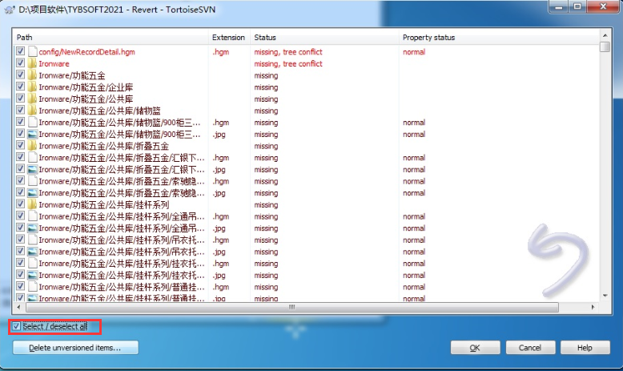Screen dimensions: 623x371
Task: Open the Help button
Action: (585, 348)
